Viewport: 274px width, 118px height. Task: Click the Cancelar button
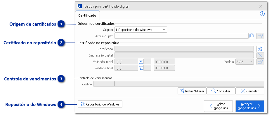coord(250,91)
